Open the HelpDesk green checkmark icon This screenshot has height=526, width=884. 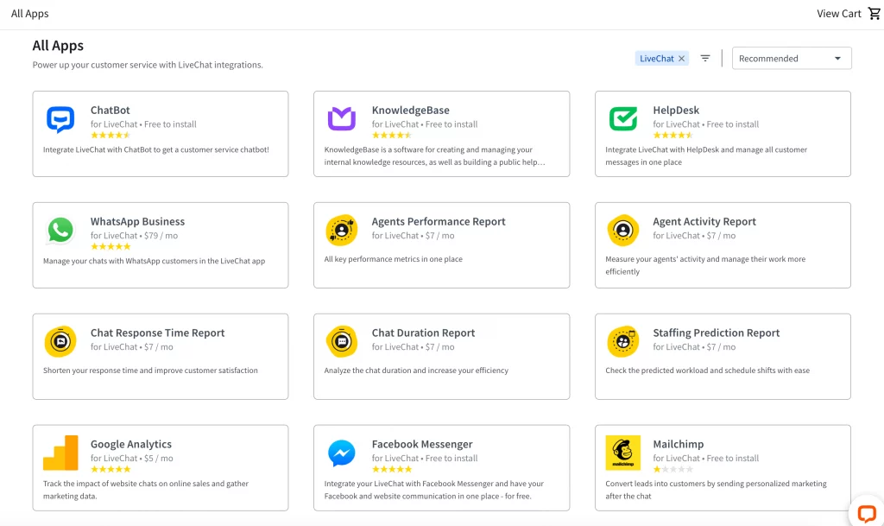(623, 119)
